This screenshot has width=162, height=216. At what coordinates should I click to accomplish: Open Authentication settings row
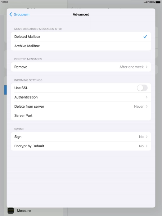pos(81,97)
